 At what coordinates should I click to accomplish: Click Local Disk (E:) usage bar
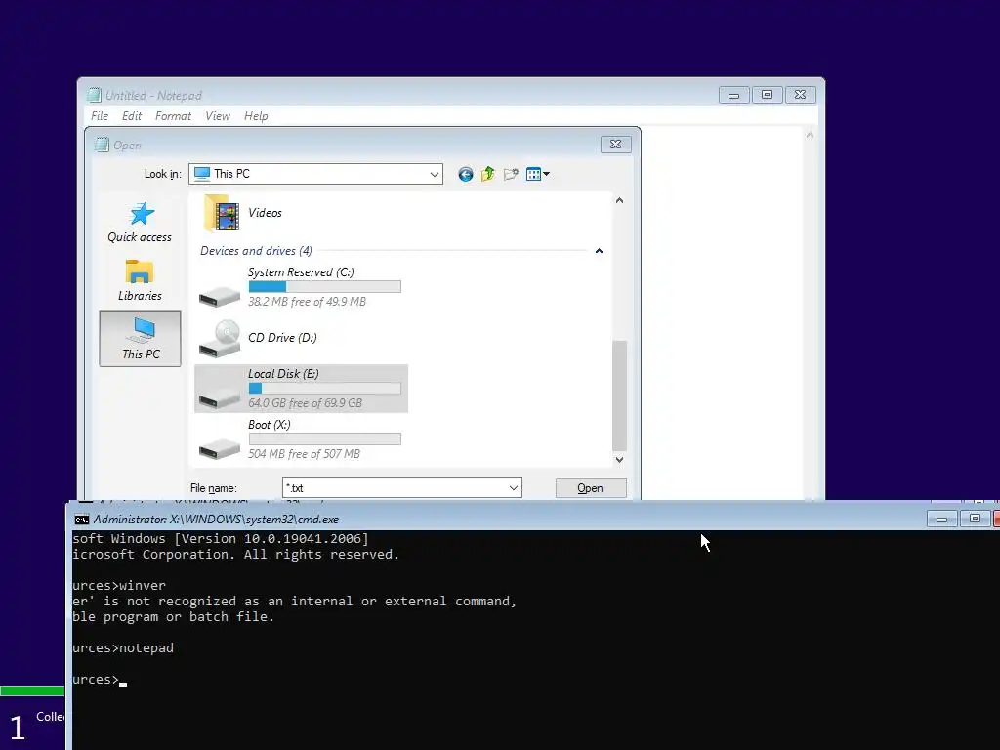324,389
